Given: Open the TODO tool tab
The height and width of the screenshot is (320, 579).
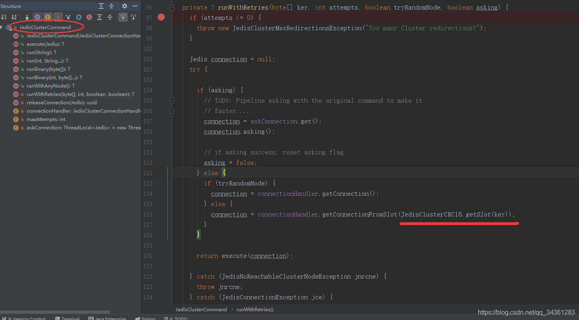Looking at the screenshot, I should click(x=176, y=318).
